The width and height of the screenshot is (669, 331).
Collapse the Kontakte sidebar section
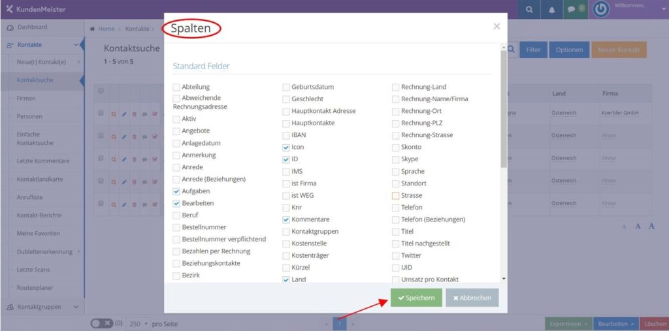(76, 45)
